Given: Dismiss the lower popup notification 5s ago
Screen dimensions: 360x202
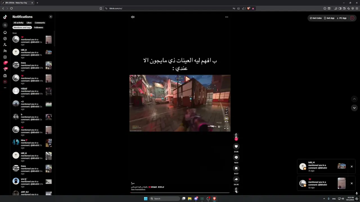Looking at the screenshot, I should [x=352, y=183].
